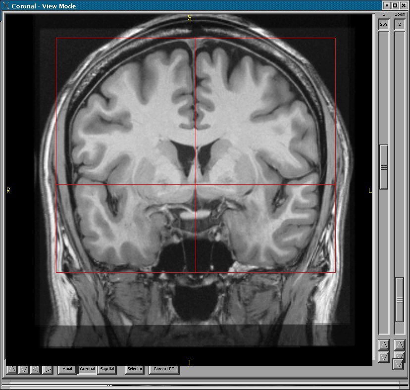Switch to the Axial view

coord(67,369)
